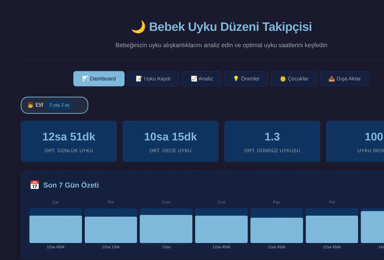Click the moon icon in the title
The height and width of the screenshot is (260, 384).
pos(138,27)
